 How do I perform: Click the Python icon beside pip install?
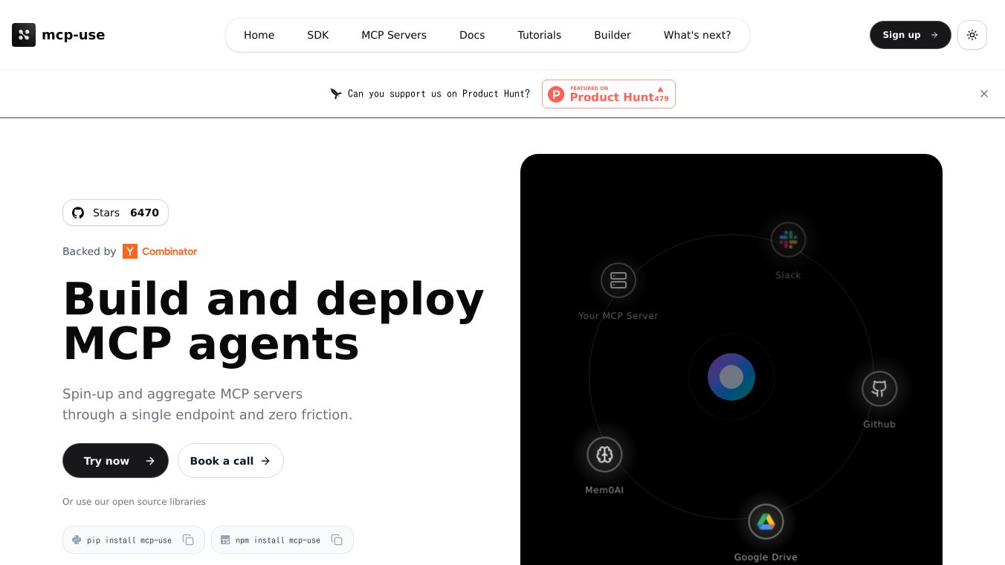tap(77, 540)
